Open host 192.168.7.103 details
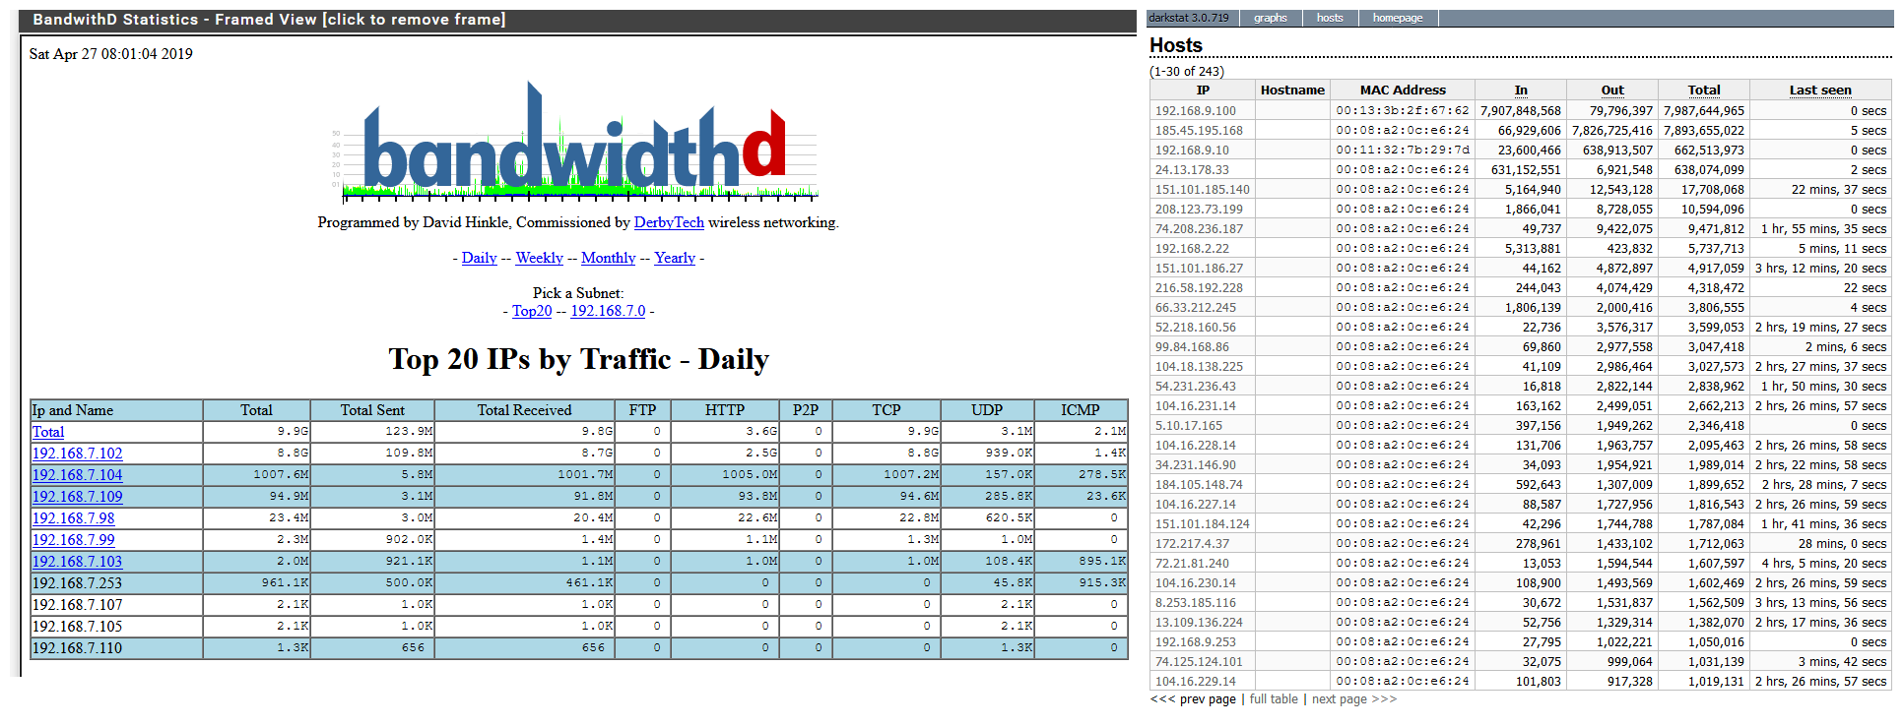The width and height of the screenshot is (1904, 726). pyautogui.click(x=78, y=562)
